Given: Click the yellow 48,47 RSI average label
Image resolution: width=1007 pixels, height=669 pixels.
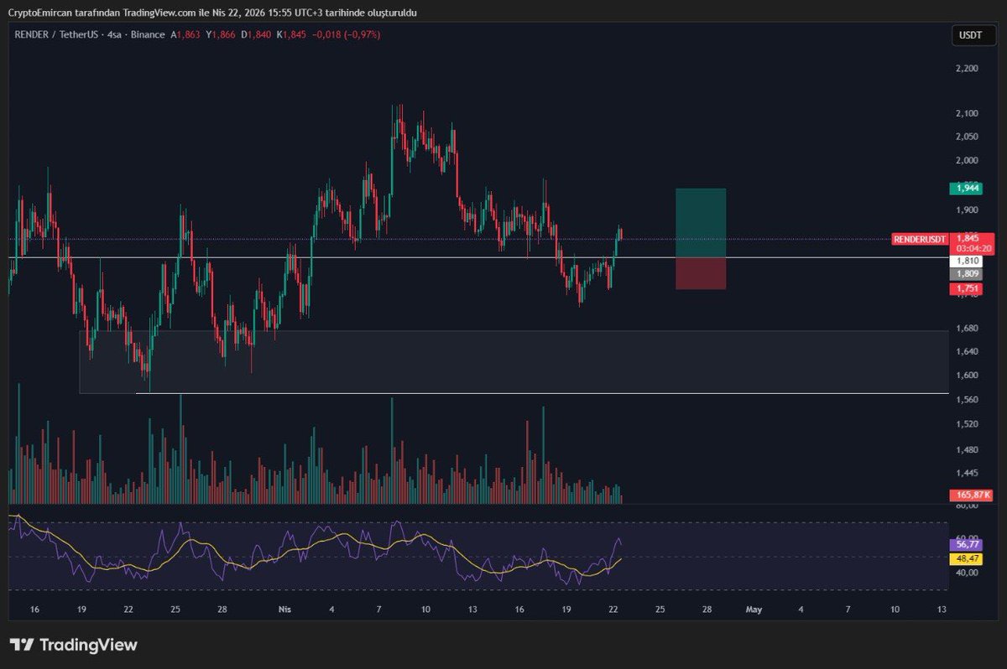Looking at the screenshot, I should point(968,557).
